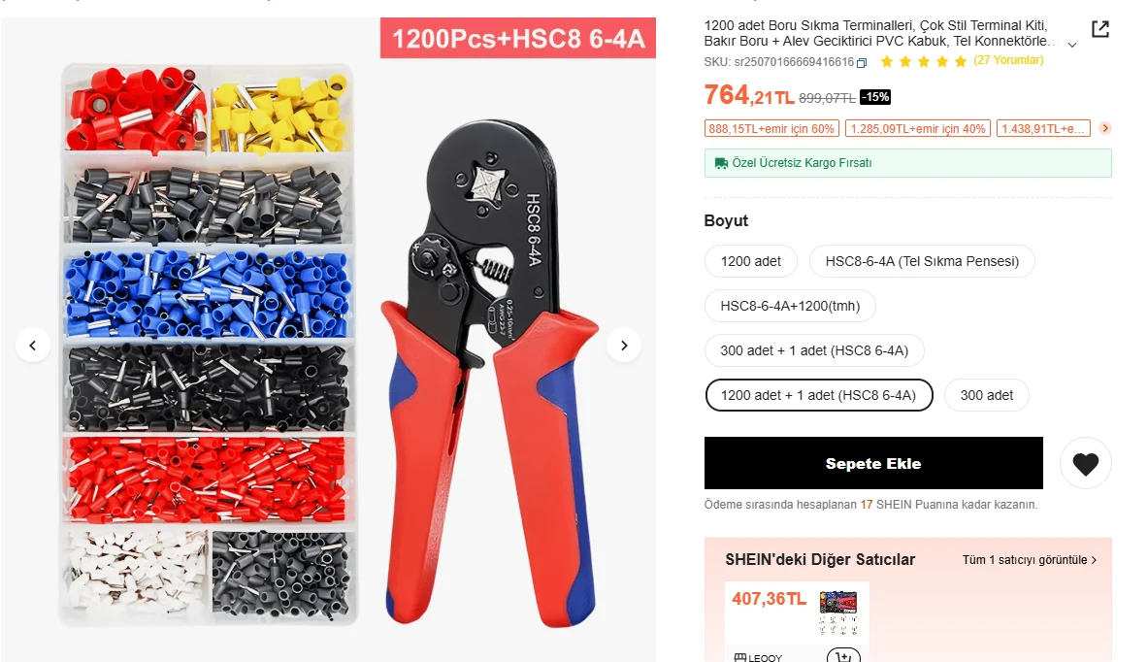Show the previous product image

tap(33, 345)
